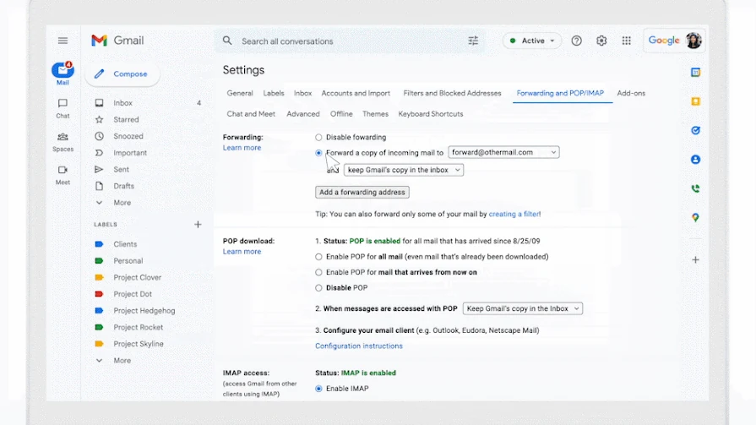756x425 pixels.
Task: Open the Chat and Meet tab
Action: (x=251, y=114)
